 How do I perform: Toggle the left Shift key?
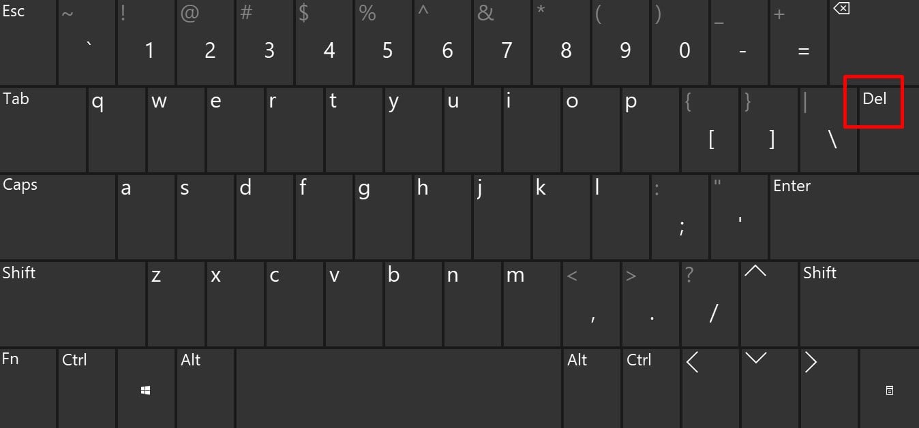[72, 304]
